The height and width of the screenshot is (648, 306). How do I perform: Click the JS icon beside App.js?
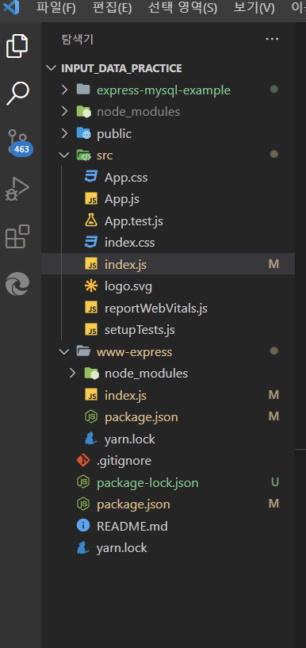point(91,199)
